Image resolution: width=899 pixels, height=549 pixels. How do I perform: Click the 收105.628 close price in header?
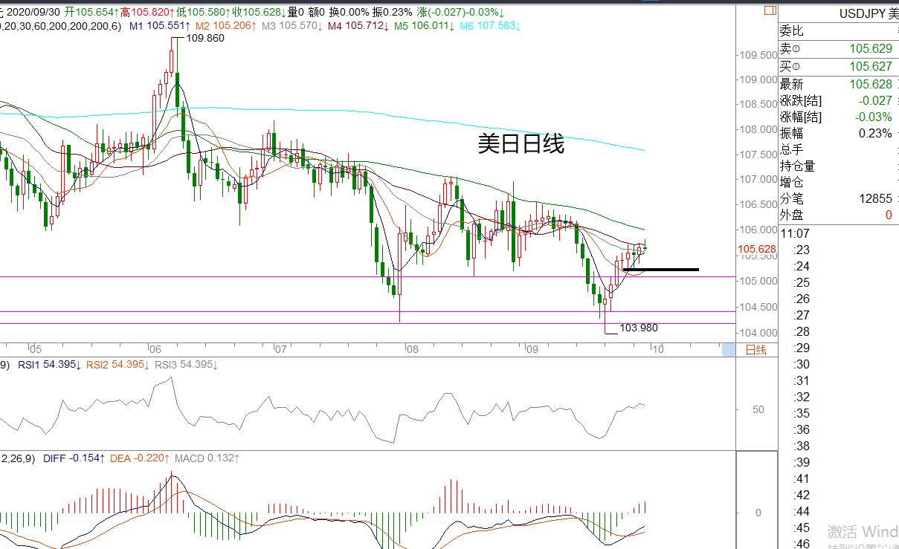point(260,13)
